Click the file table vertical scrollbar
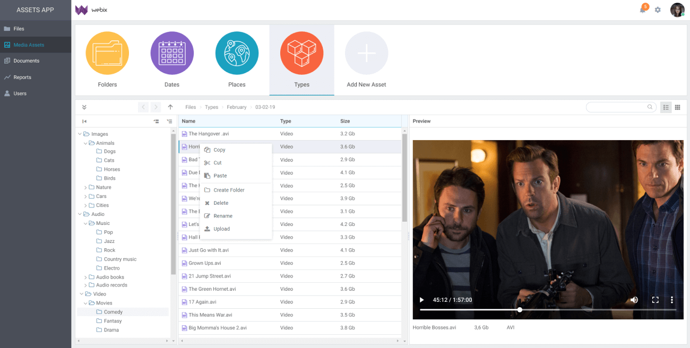Image resolution: width=690 pixels, height=348 pixels. (404, 178)
